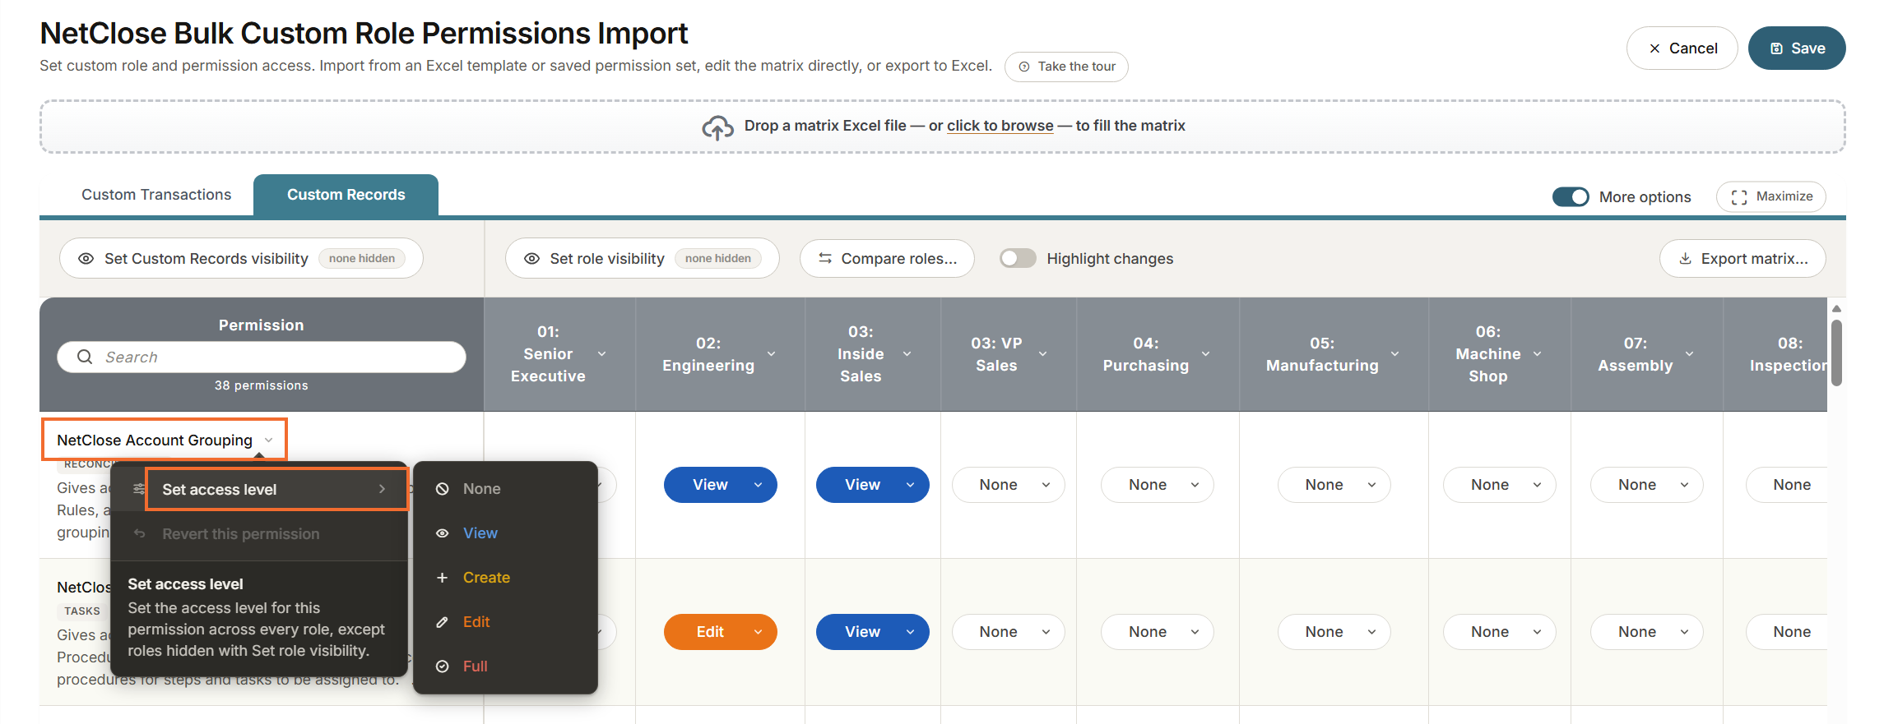1884x724 pixels.
Task: Click the sliders icon beside Set access level
Action: 139,489
